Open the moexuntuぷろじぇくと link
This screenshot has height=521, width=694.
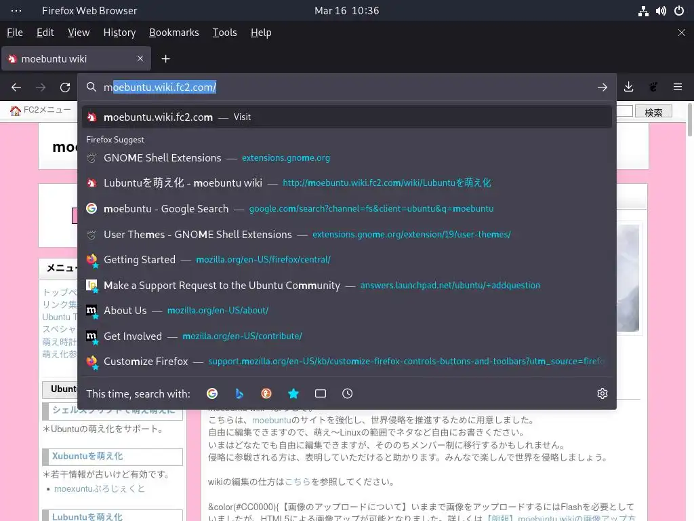tap(100, 488)
